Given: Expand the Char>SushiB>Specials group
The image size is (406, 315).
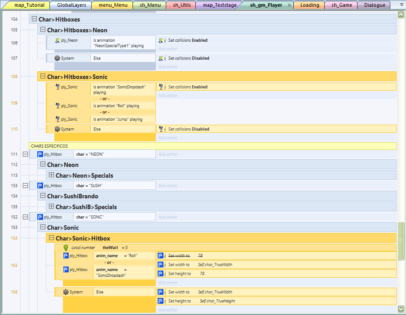Looking at the screenshot, I should click(51, 206).
